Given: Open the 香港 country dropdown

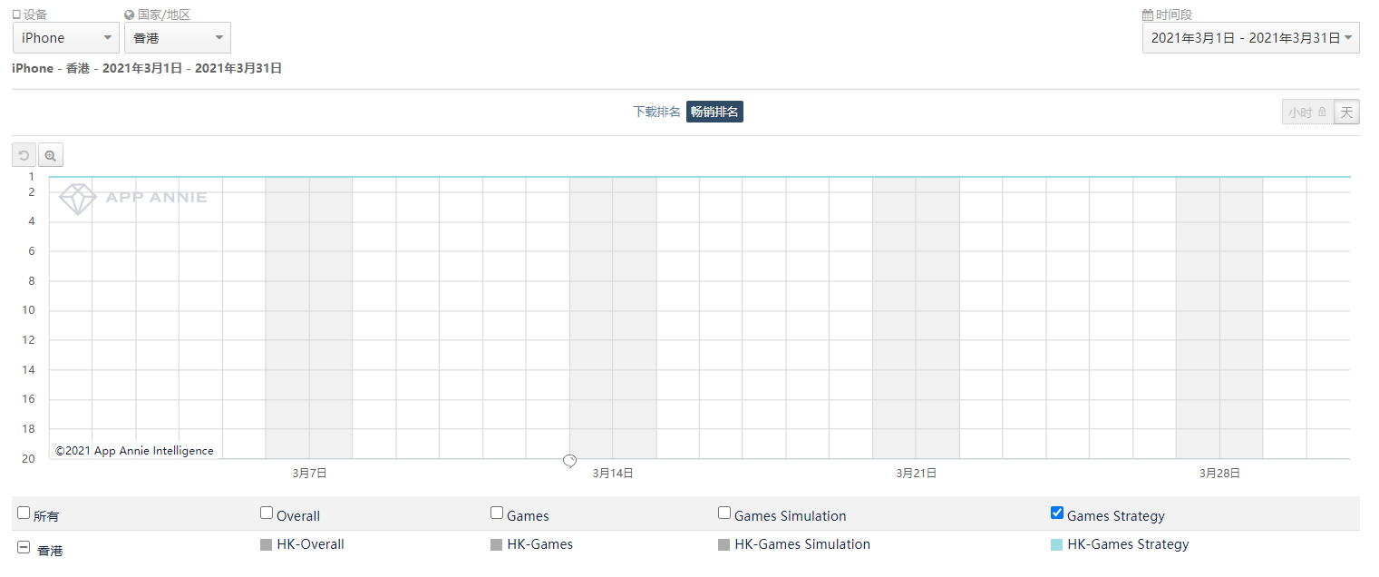Looking at the screenshot, I should tap(178, 38).
